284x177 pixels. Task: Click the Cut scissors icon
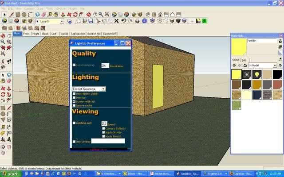[98, 21]
